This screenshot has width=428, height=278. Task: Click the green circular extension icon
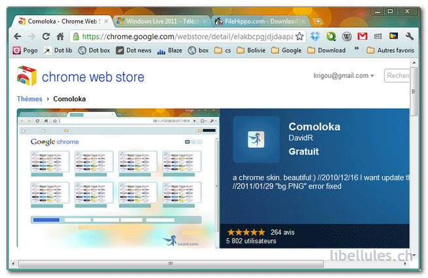(331, 36)
